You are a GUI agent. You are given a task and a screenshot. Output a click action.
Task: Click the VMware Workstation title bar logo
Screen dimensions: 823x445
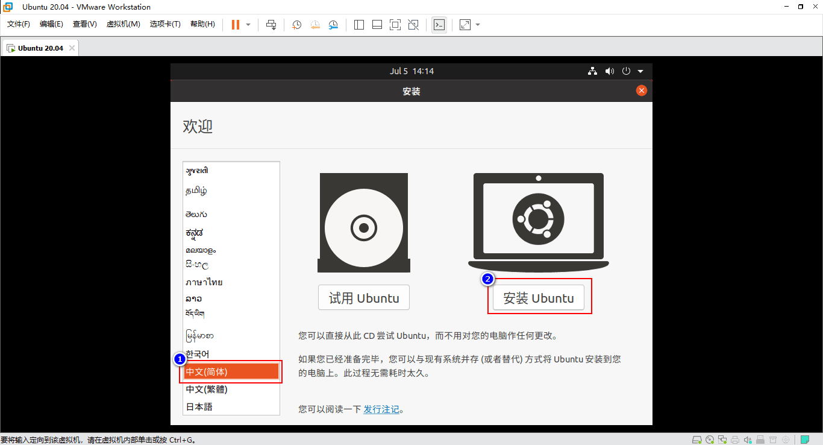tap(8, 7)
